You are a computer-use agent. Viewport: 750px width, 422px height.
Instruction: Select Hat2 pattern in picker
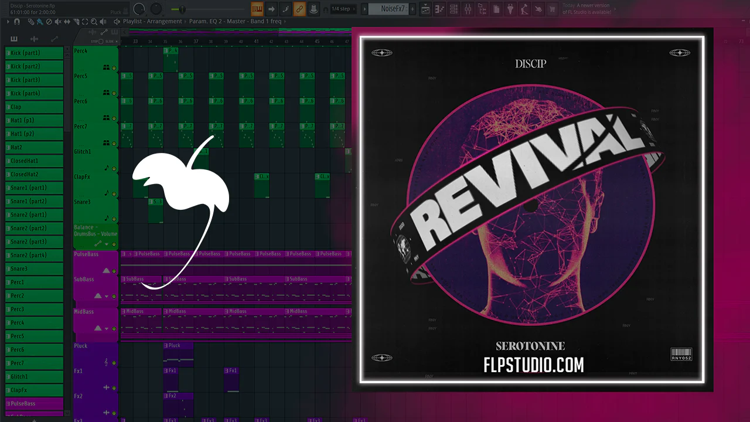click(34, 147)
